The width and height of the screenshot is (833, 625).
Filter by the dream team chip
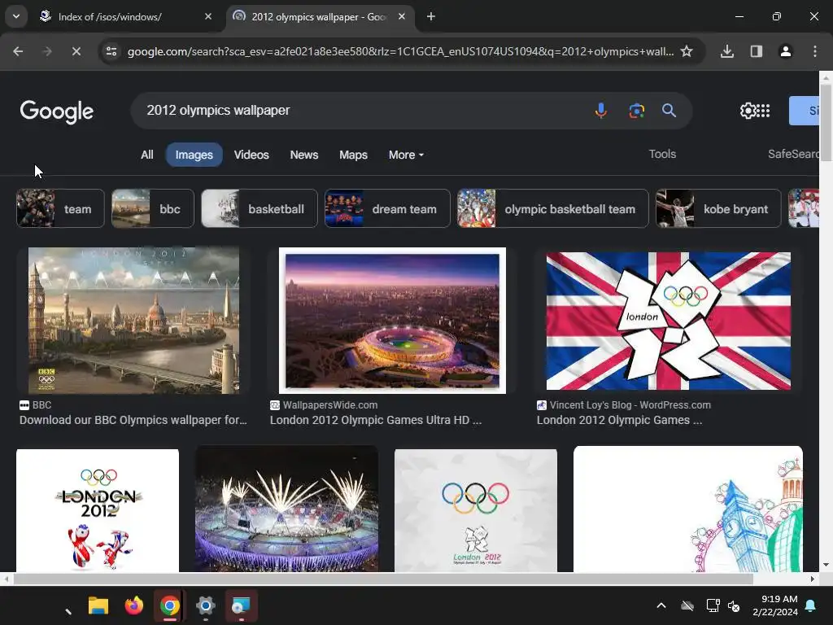coord(387,209)
